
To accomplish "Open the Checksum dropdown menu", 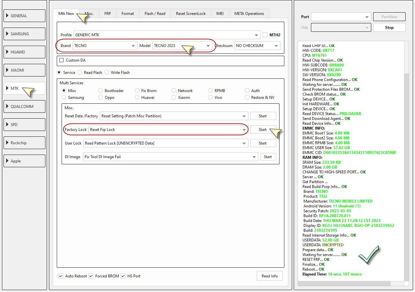I will click(257, 46).
